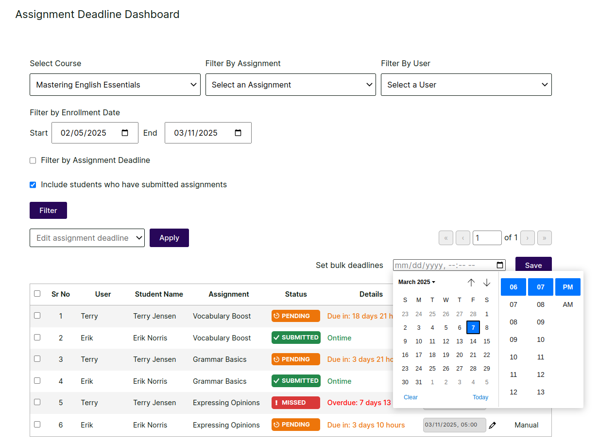599x446 pixels.
Task: Click pencil edit icon in row 6
Action: click(x=492, y=425)
